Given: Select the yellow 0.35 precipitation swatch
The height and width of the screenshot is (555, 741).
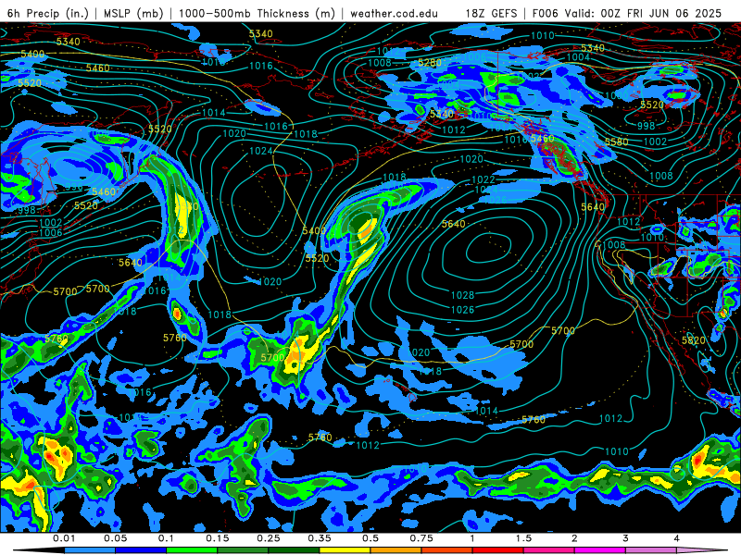Looking at the screenshot, I should tap(345, 550).
